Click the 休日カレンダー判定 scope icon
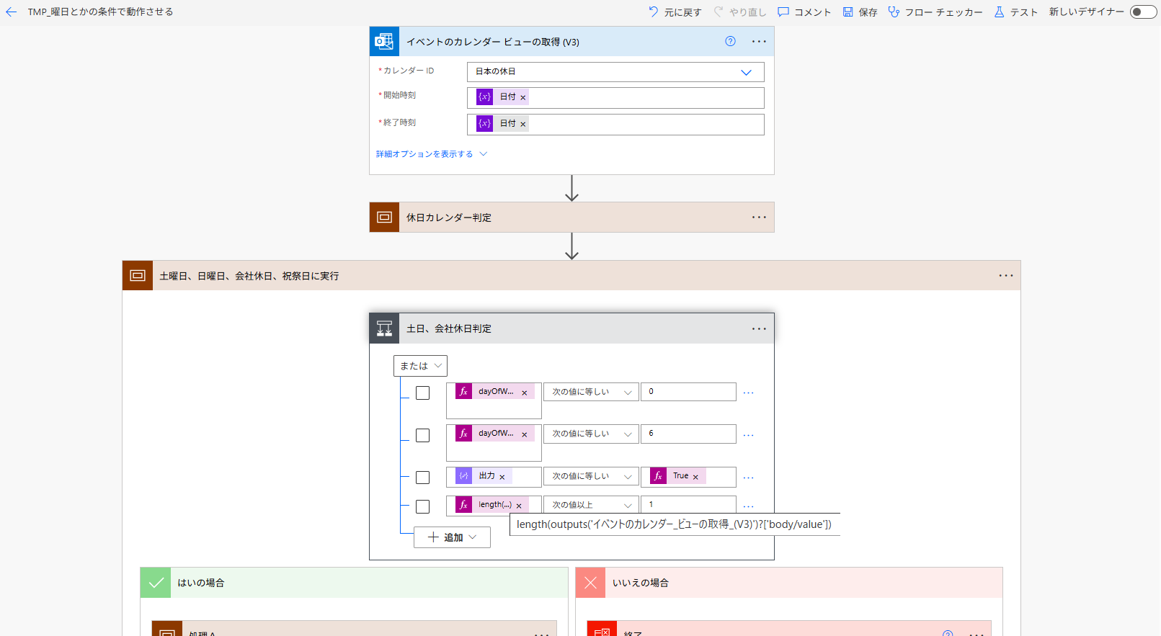1161x636 pixels. point(384,218)
